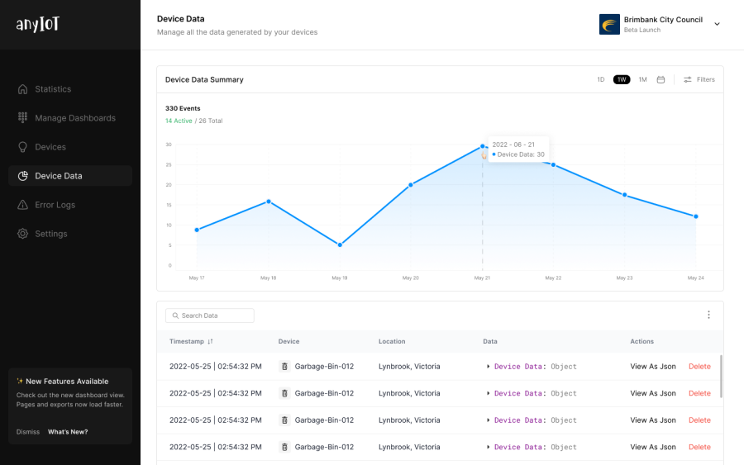
Task: Click the bin icon in second table row
Action: coord(284,393)
